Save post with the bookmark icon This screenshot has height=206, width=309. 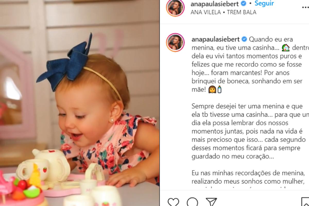305,202
